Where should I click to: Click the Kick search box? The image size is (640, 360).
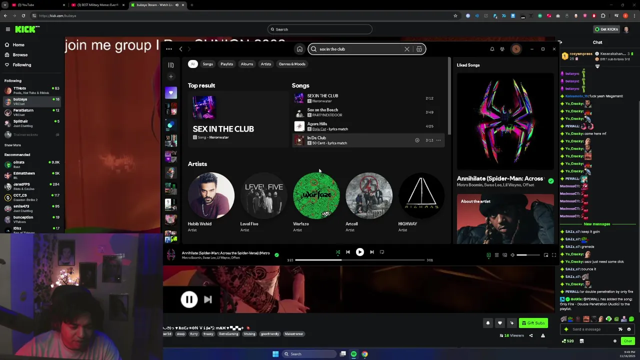(x=320, y=29)
